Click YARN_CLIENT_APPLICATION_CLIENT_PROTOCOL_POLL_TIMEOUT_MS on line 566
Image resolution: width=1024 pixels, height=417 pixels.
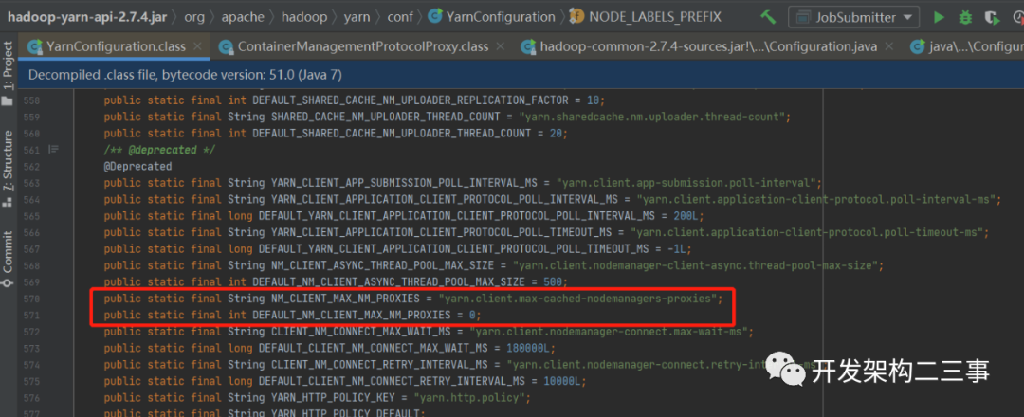[442, 232]
